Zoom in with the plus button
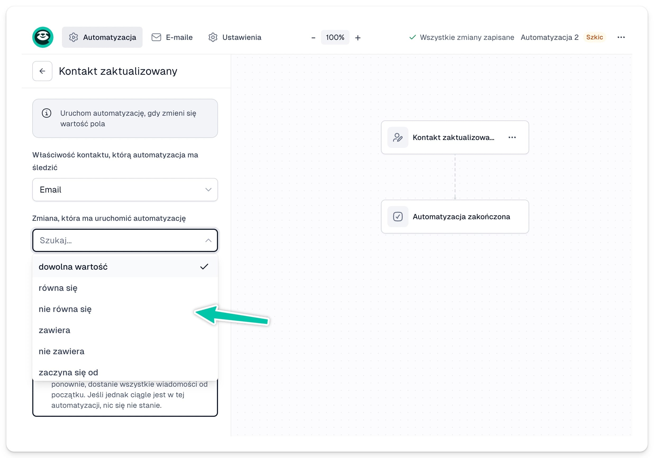The width and height of the screenshot is (654, 458). coord(358,38)
